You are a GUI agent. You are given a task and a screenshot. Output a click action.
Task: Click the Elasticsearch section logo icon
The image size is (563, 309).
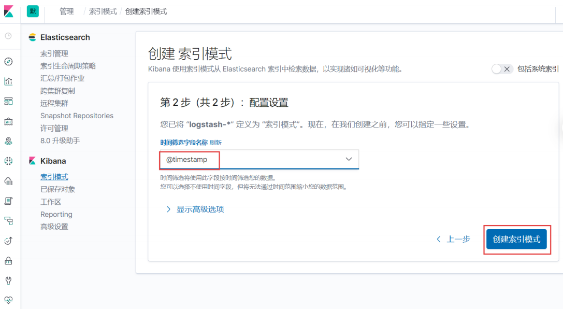click(32, 37)
